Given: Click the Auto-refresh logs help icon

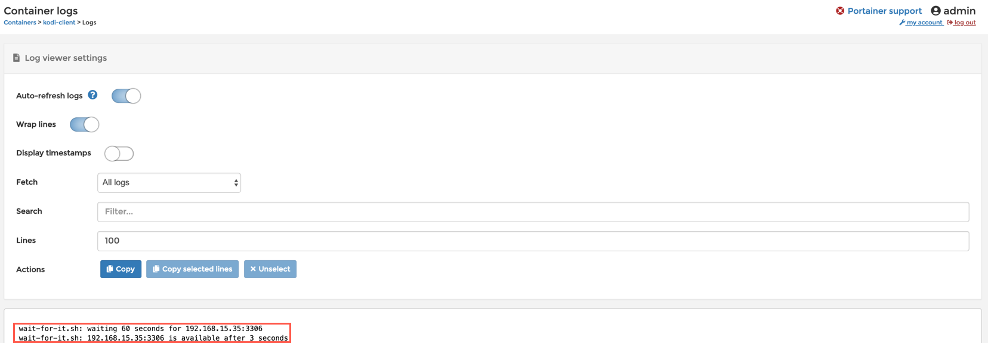Looking at the screenshot, I should pyautogui.click(x=92, y=95).
